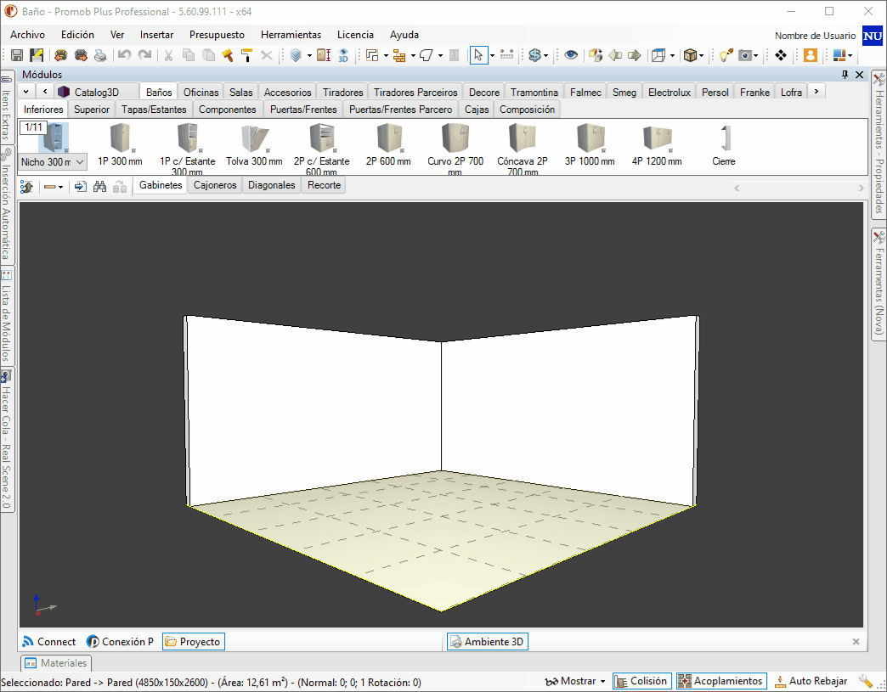Viewport: 887px width, 692px height.
Task: Switch to the Cajoneros subtab
Action: pyautogui.click(x=215, y=185)
